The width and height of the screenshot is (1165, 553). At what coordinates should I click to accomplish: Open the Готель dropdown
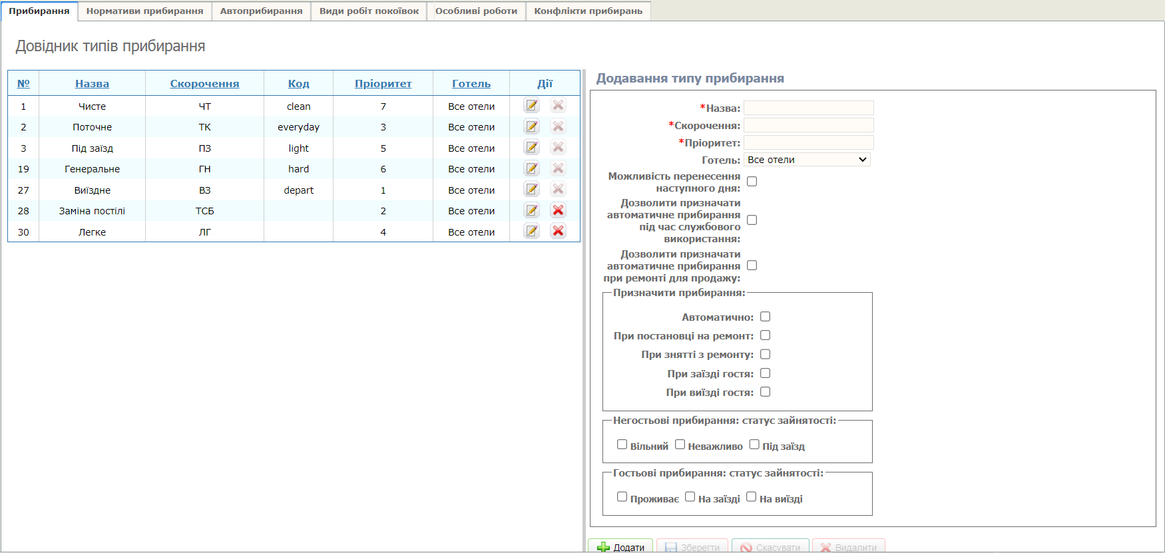[x=807, y=160]
